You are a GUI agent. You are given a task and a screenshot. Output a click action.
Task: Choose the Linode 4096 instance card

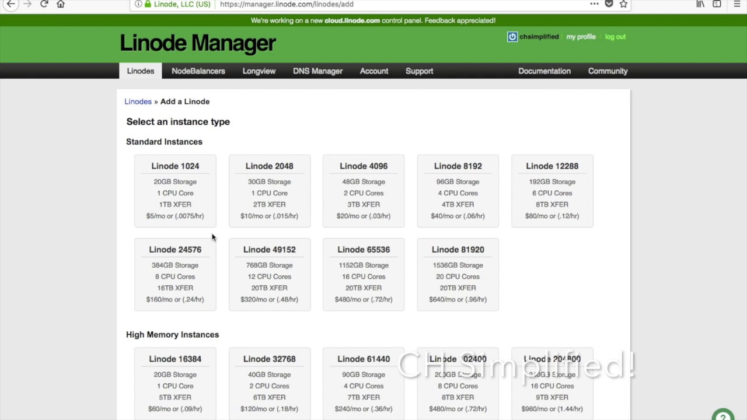(x=364, y=191)
